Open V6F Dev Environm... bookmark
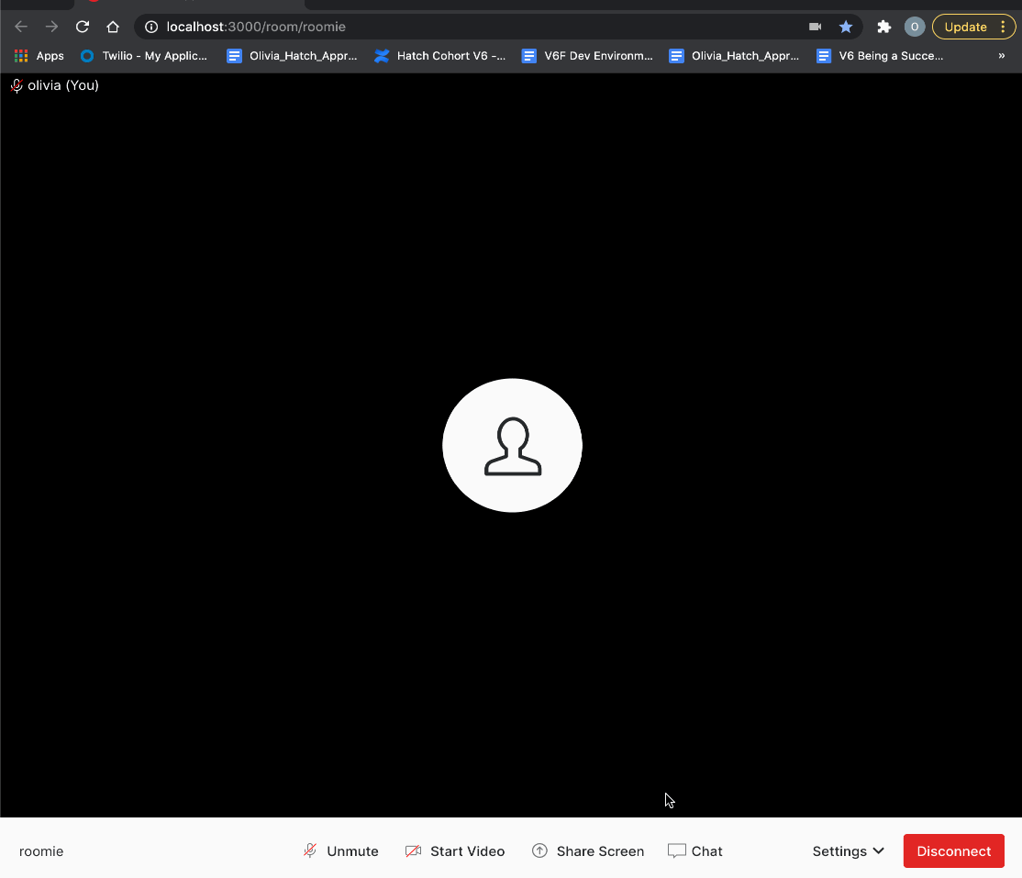Viewport: 1022px width, 878px height. click(x=587, y=56)
